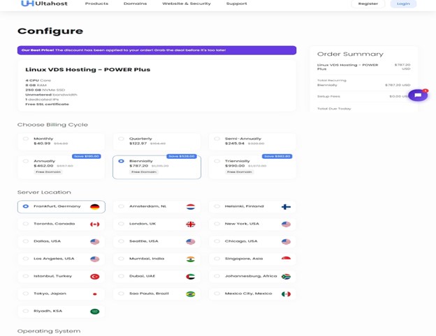The image size is (436, 336).
Task: Select the Biennially billing cycle
Action: (x=157, y=167)
